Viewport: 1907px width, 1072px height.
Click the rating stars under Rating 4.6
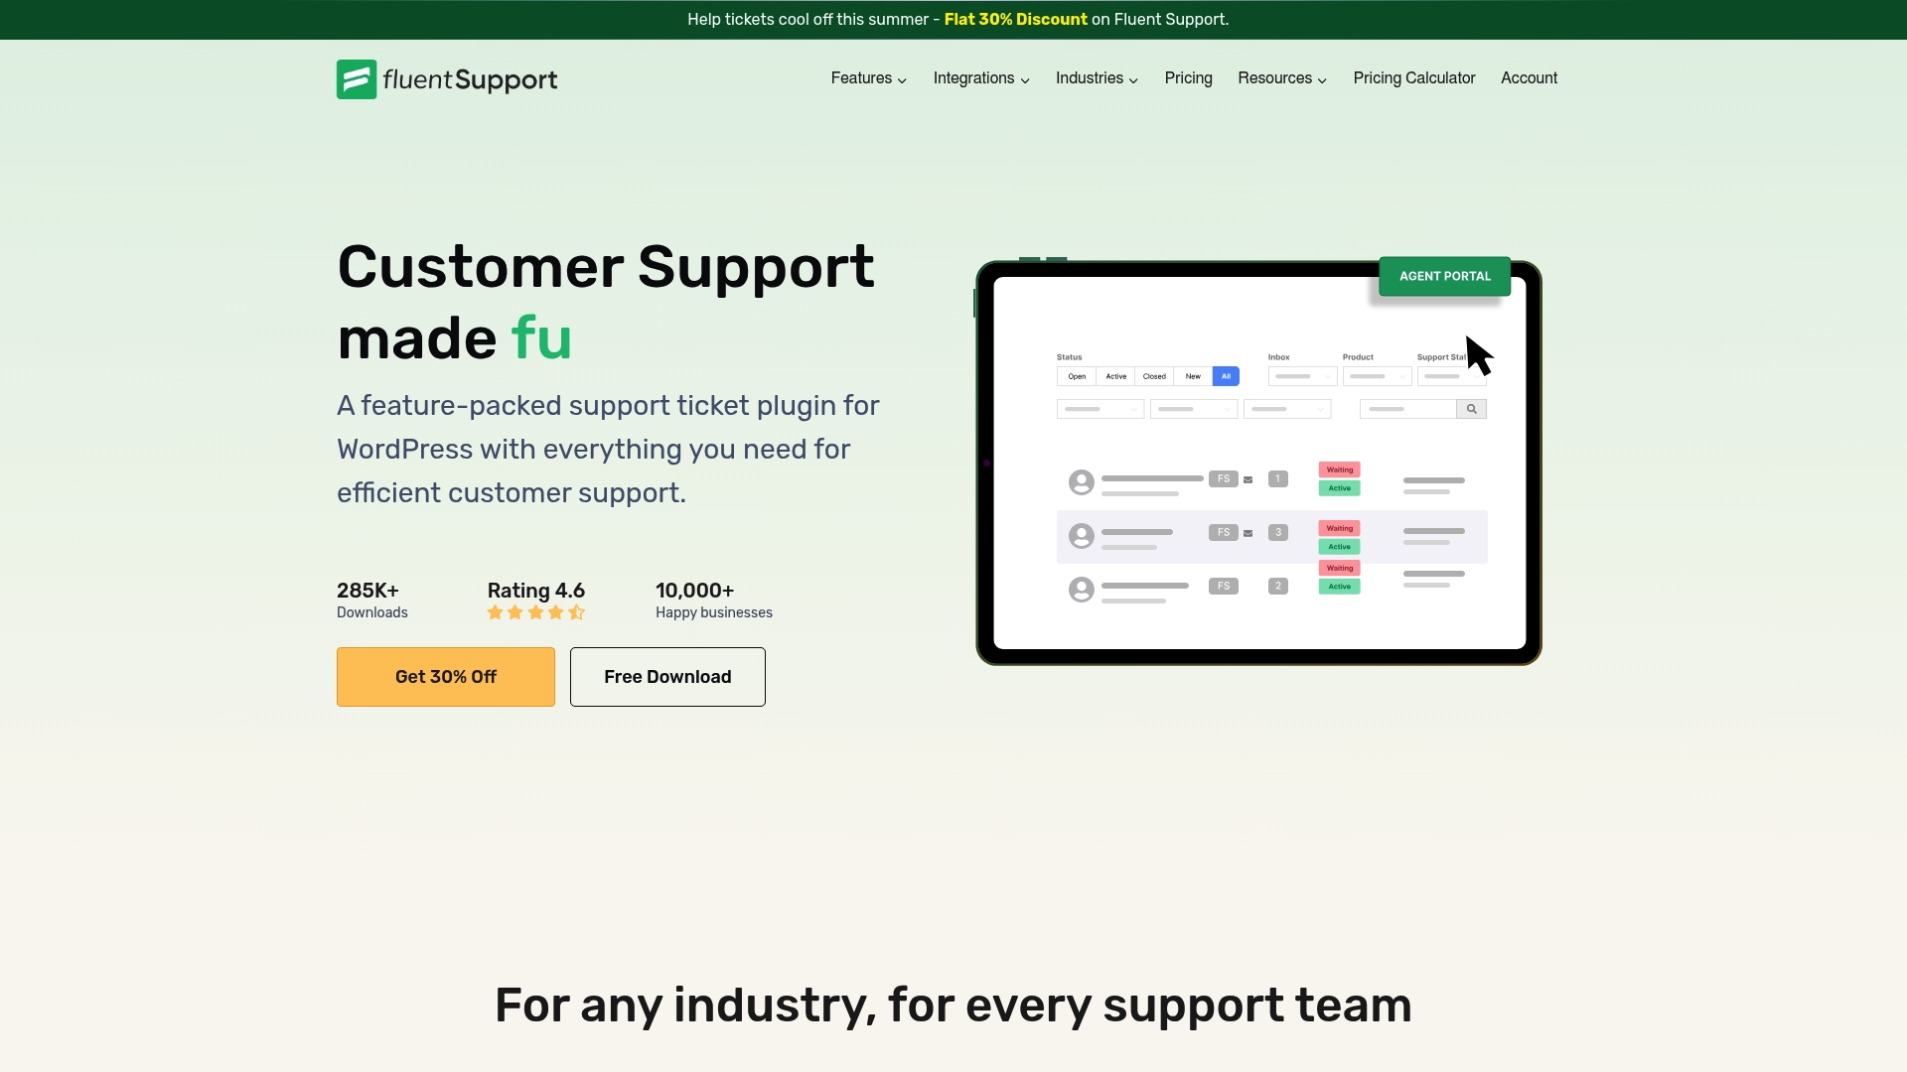coord(536,612)
